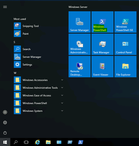Click the Power button in Start menu
The width and height of the screenshot is (139, 146).
[x=5, y=133]
